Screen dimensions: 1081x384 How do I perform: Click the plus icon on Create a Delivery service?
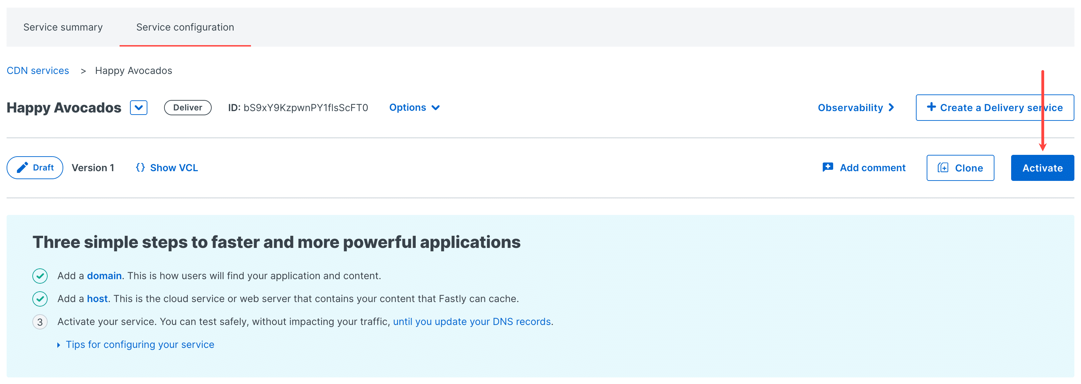click(x=931, y=107)
